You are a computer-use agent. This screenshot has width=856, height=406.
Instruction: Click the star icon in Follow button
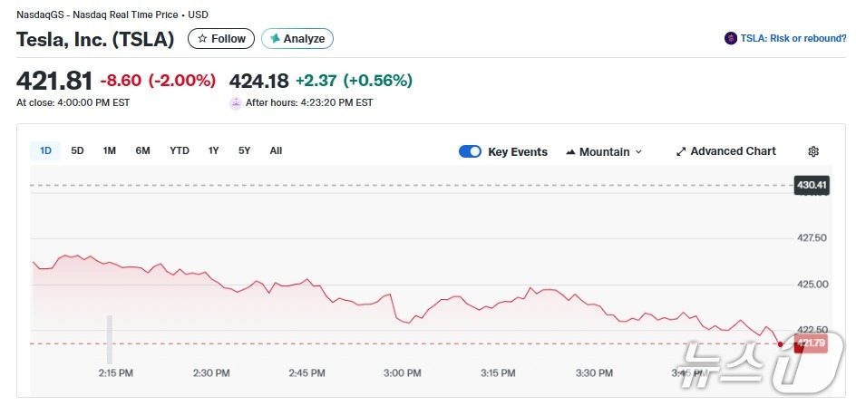click(x=202, y=39)
